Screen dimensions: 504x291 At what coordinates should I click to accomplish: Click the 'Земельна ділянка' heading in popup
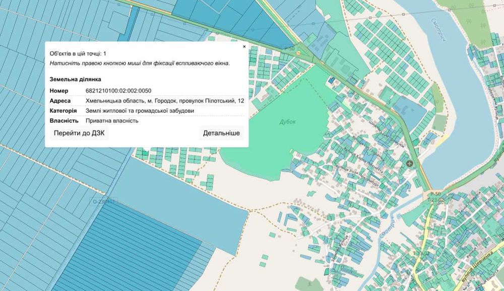pos(75,80)
